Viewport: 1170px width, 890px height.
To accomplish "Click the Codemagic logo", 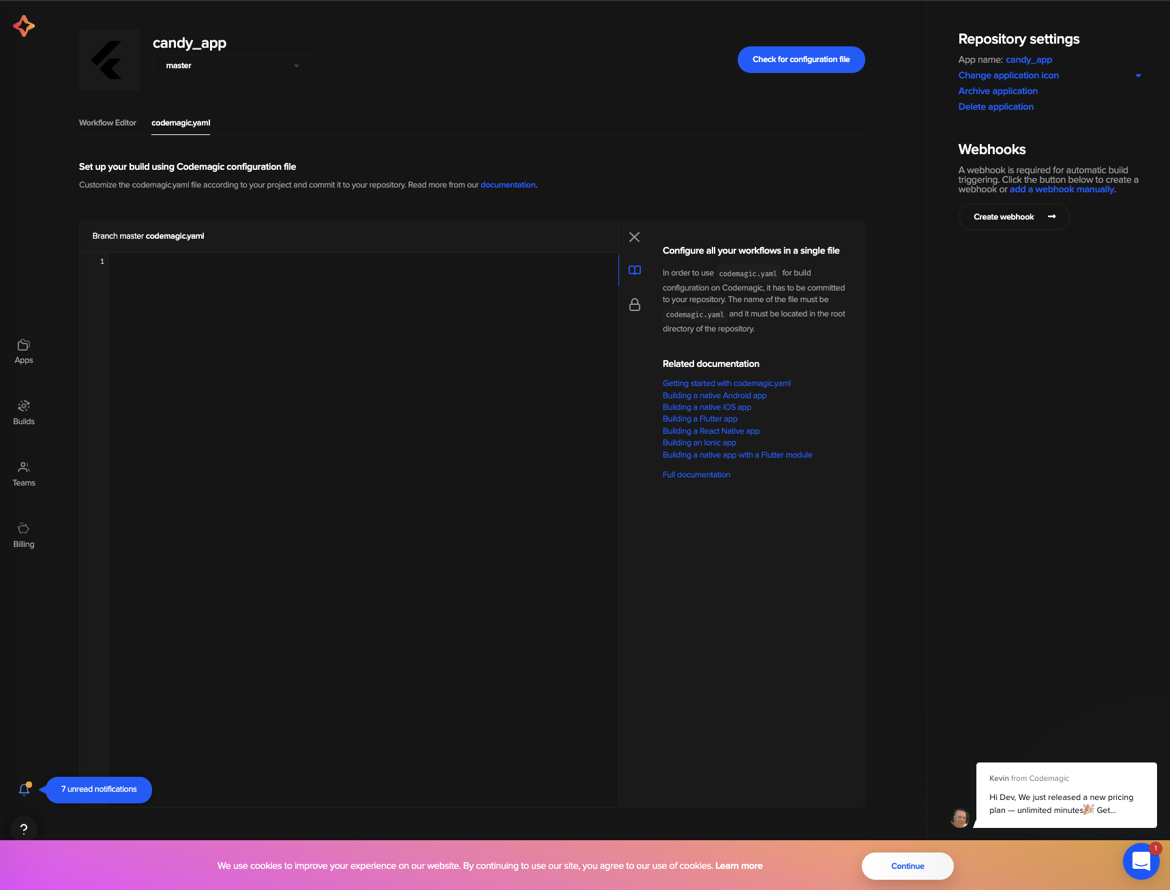I will coord(23,26).
